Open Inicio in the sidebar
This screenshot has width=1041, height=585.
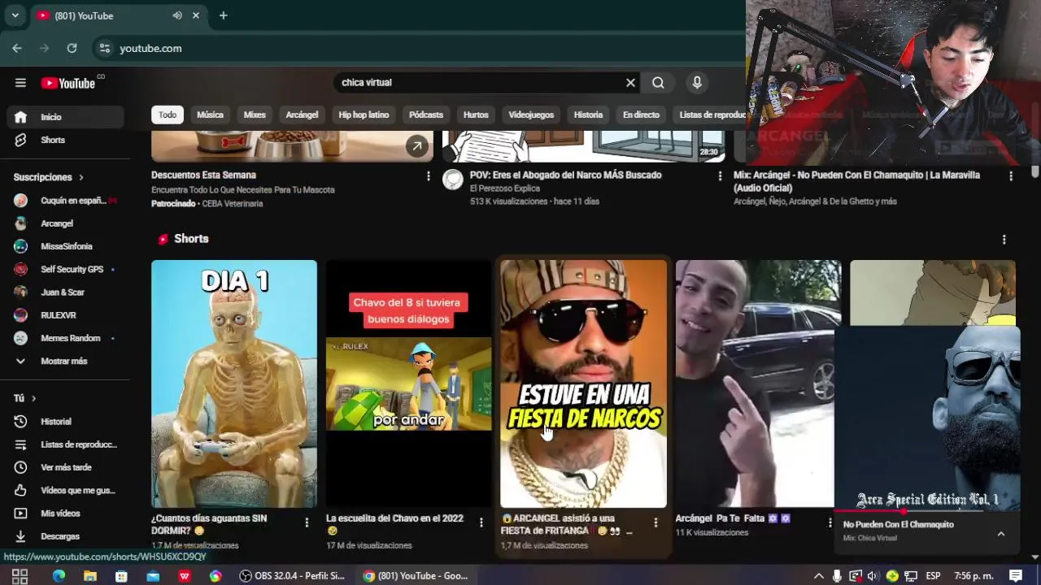click(x=65, y=117)
